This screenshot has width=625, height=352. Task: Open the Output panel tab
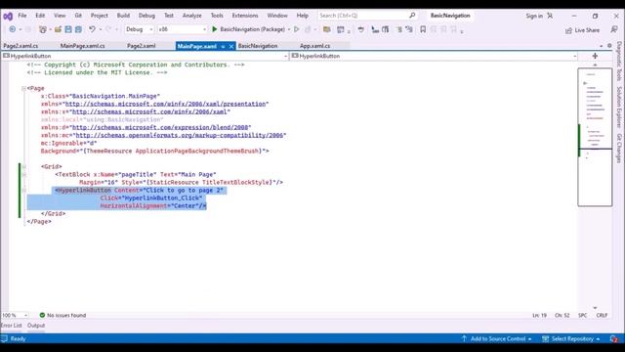[x=36, y=326]
